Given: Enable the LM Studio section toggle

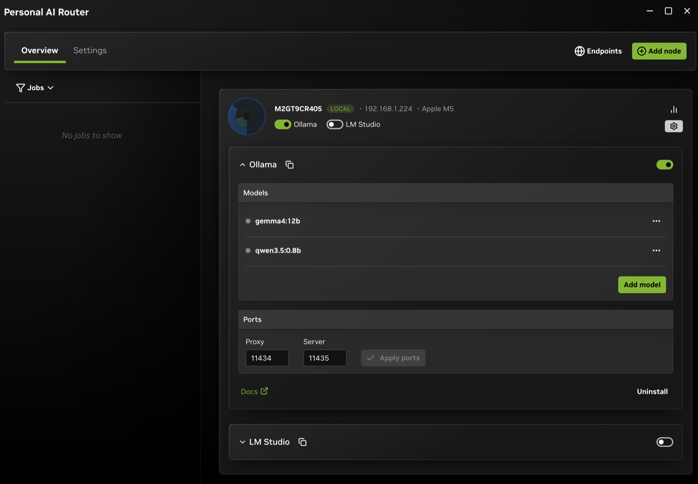Looking at the screenshot, I should (665, 442).
